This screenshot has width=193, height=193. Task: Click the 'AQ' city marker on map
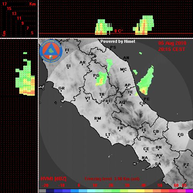[122, 103]
